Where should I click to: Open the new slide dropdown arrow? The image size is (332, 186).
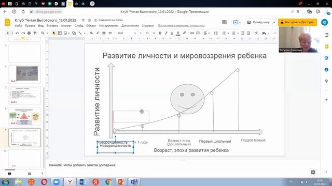12,33
